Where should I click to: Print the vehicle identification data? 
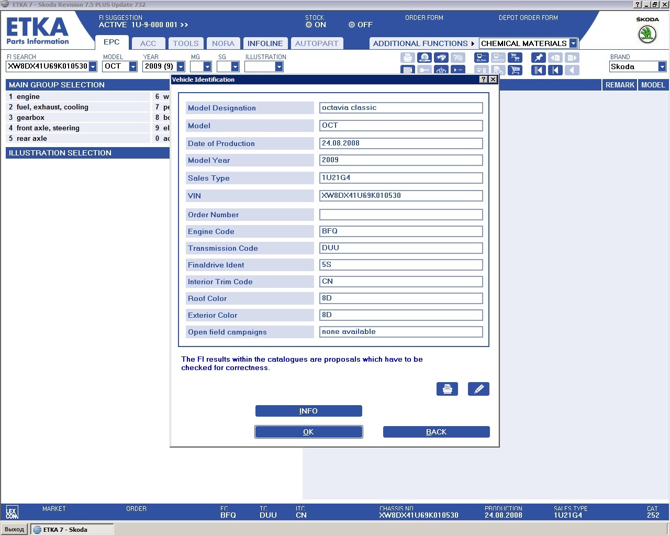pos(448,389)
